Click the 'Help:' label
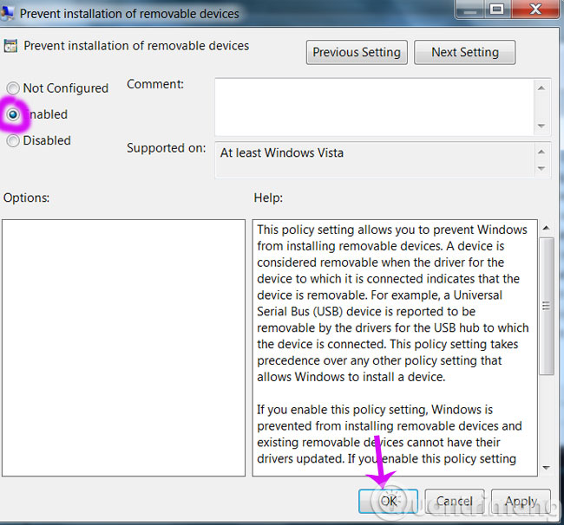This screenshot has height=525, width=564. [x=268, y=198]
